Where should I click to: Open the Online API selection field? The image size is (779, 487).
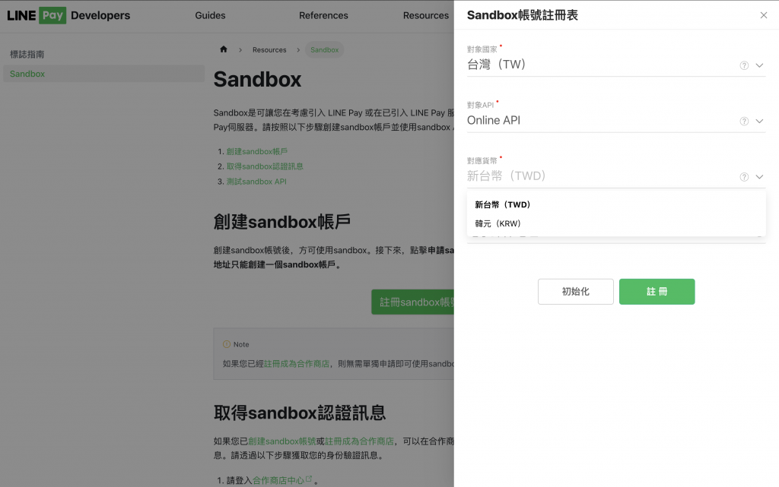[x=616, y=121]
